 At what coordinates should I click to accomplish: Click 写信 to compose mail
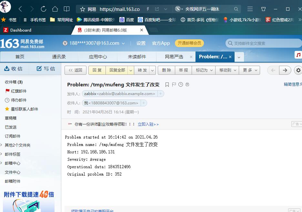(45, 69)
